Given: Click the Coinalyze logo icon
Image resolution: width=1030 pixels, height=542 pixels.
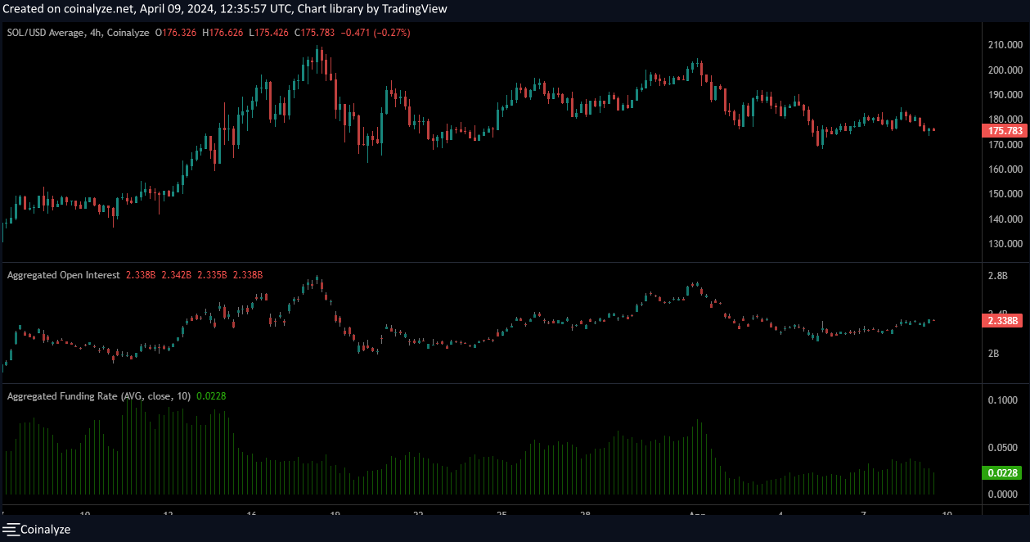Looking at the screenshot, I should [11, 530].
